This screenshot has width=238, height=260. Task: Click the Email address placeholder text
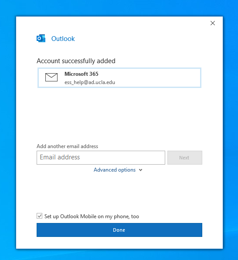[x=60, y=157]
